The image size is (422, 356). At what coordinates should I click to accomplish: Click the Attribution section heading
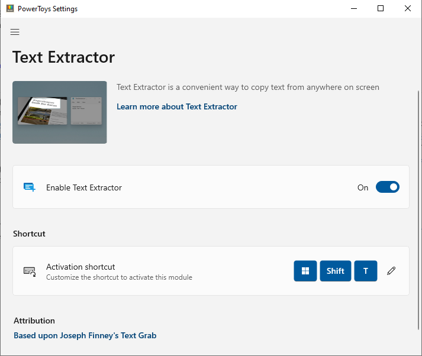point(34,321)
